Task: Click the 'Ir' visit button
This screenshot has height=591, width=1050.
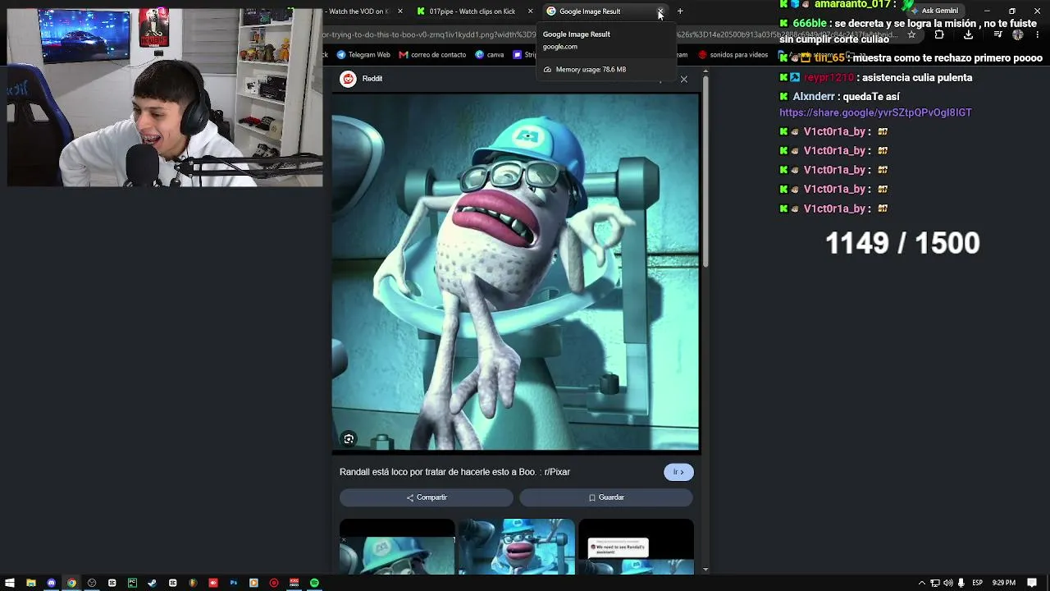Action: (x=678, y=472)
